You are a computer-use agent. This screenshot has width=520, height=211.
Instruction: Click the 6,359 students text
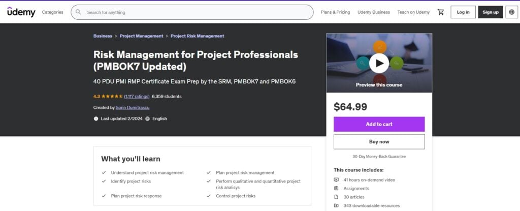click(x=167, y=97)
